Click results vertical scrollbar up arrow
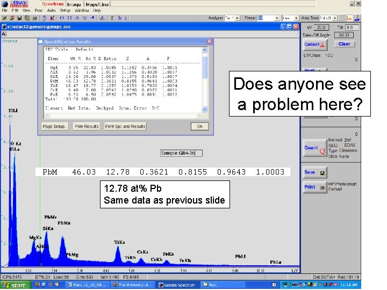387x290 pixels. [204, 50]
